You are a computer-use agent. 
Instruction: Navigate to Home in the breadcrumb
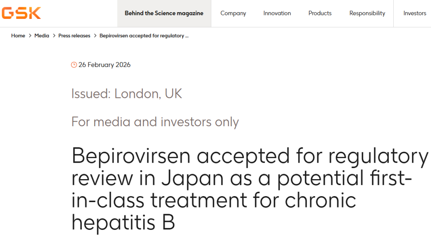click(x=18, y=36)
